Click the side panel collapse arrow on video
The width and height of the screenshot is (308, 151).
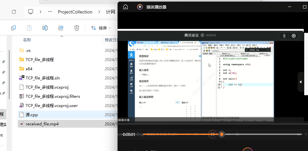coord(300,82)
